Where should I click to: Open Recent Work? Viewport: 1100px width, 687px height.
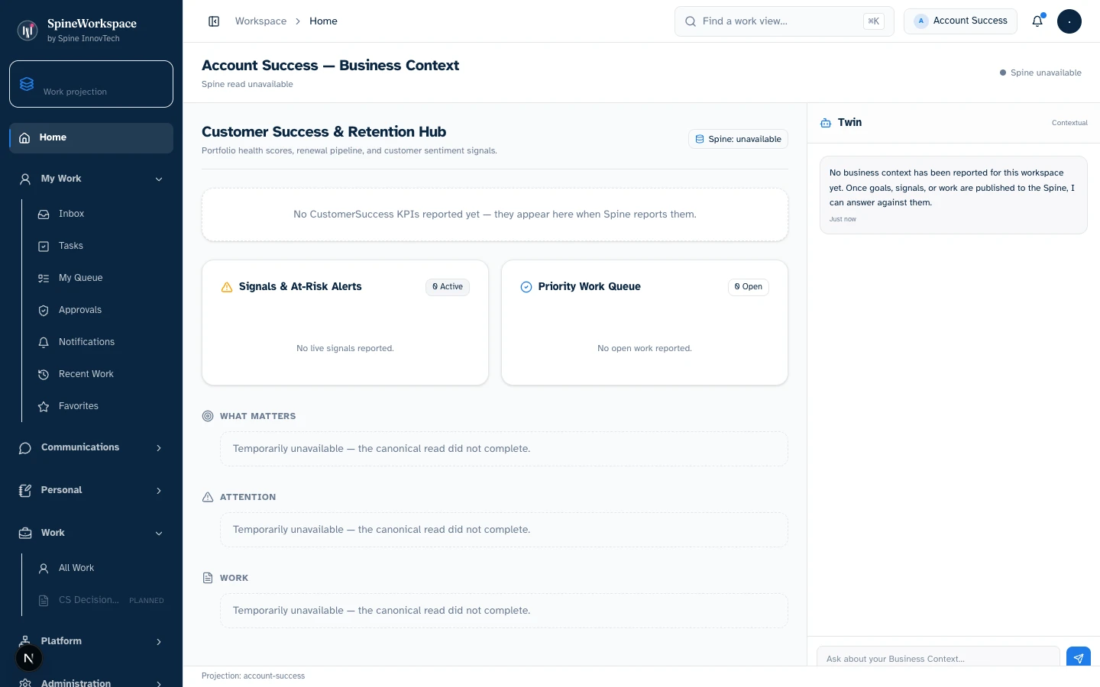coord(101,375)
